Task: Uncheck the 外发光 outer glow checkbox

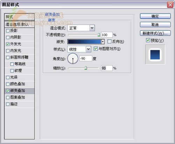Action: pyautogui.click(x=8, y=44)
